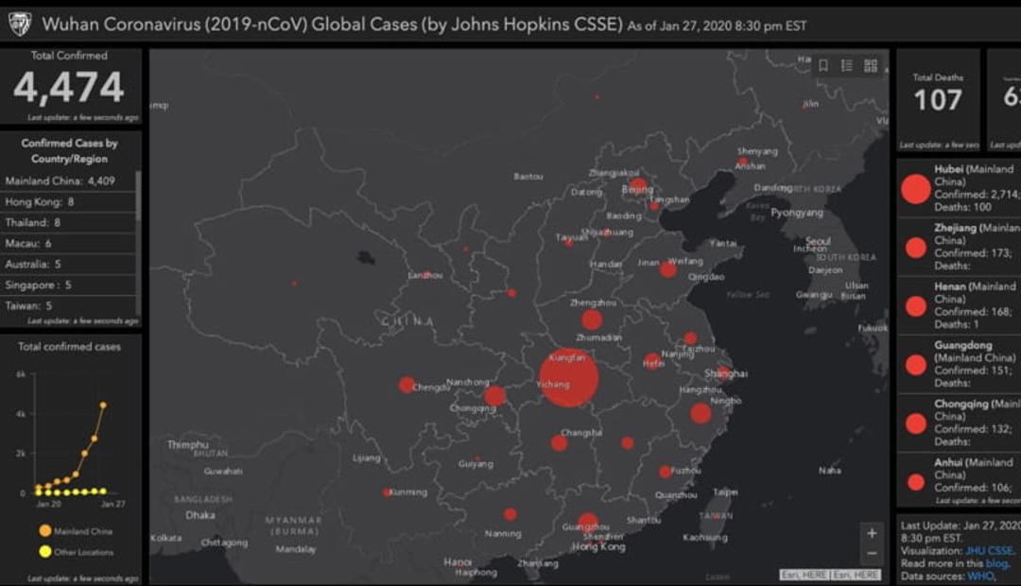Open the WHO data source link
This screenshot has width=1021, height=586.
979,576
